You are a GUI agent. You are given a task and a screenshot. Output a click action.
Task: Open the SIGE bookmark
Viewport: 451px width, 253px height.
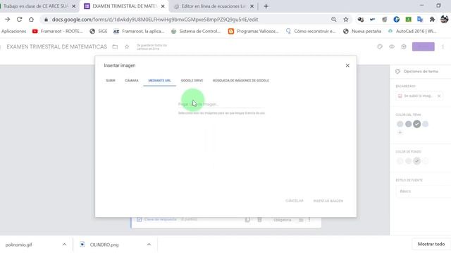99,31
